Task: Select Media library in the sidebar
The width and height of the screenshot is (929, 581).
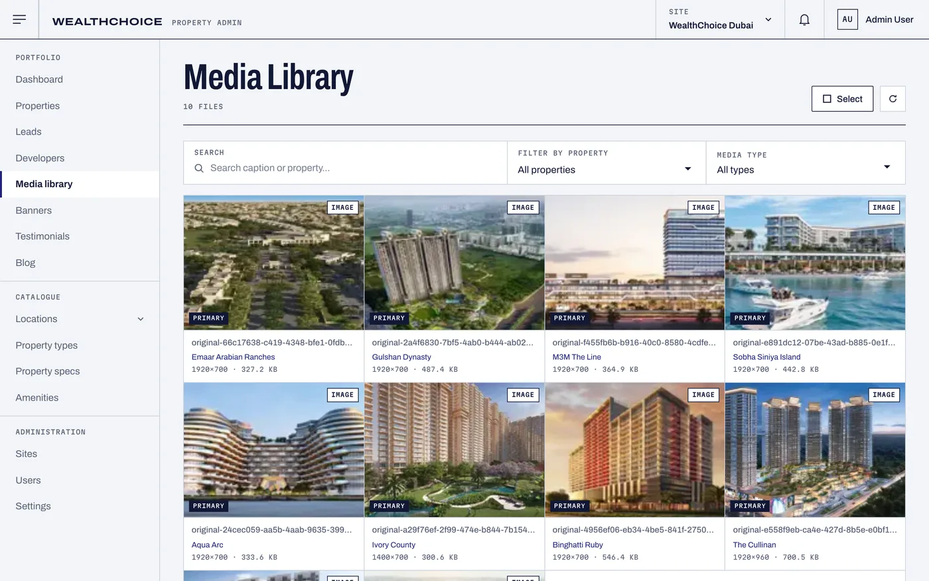Action: 80,184
